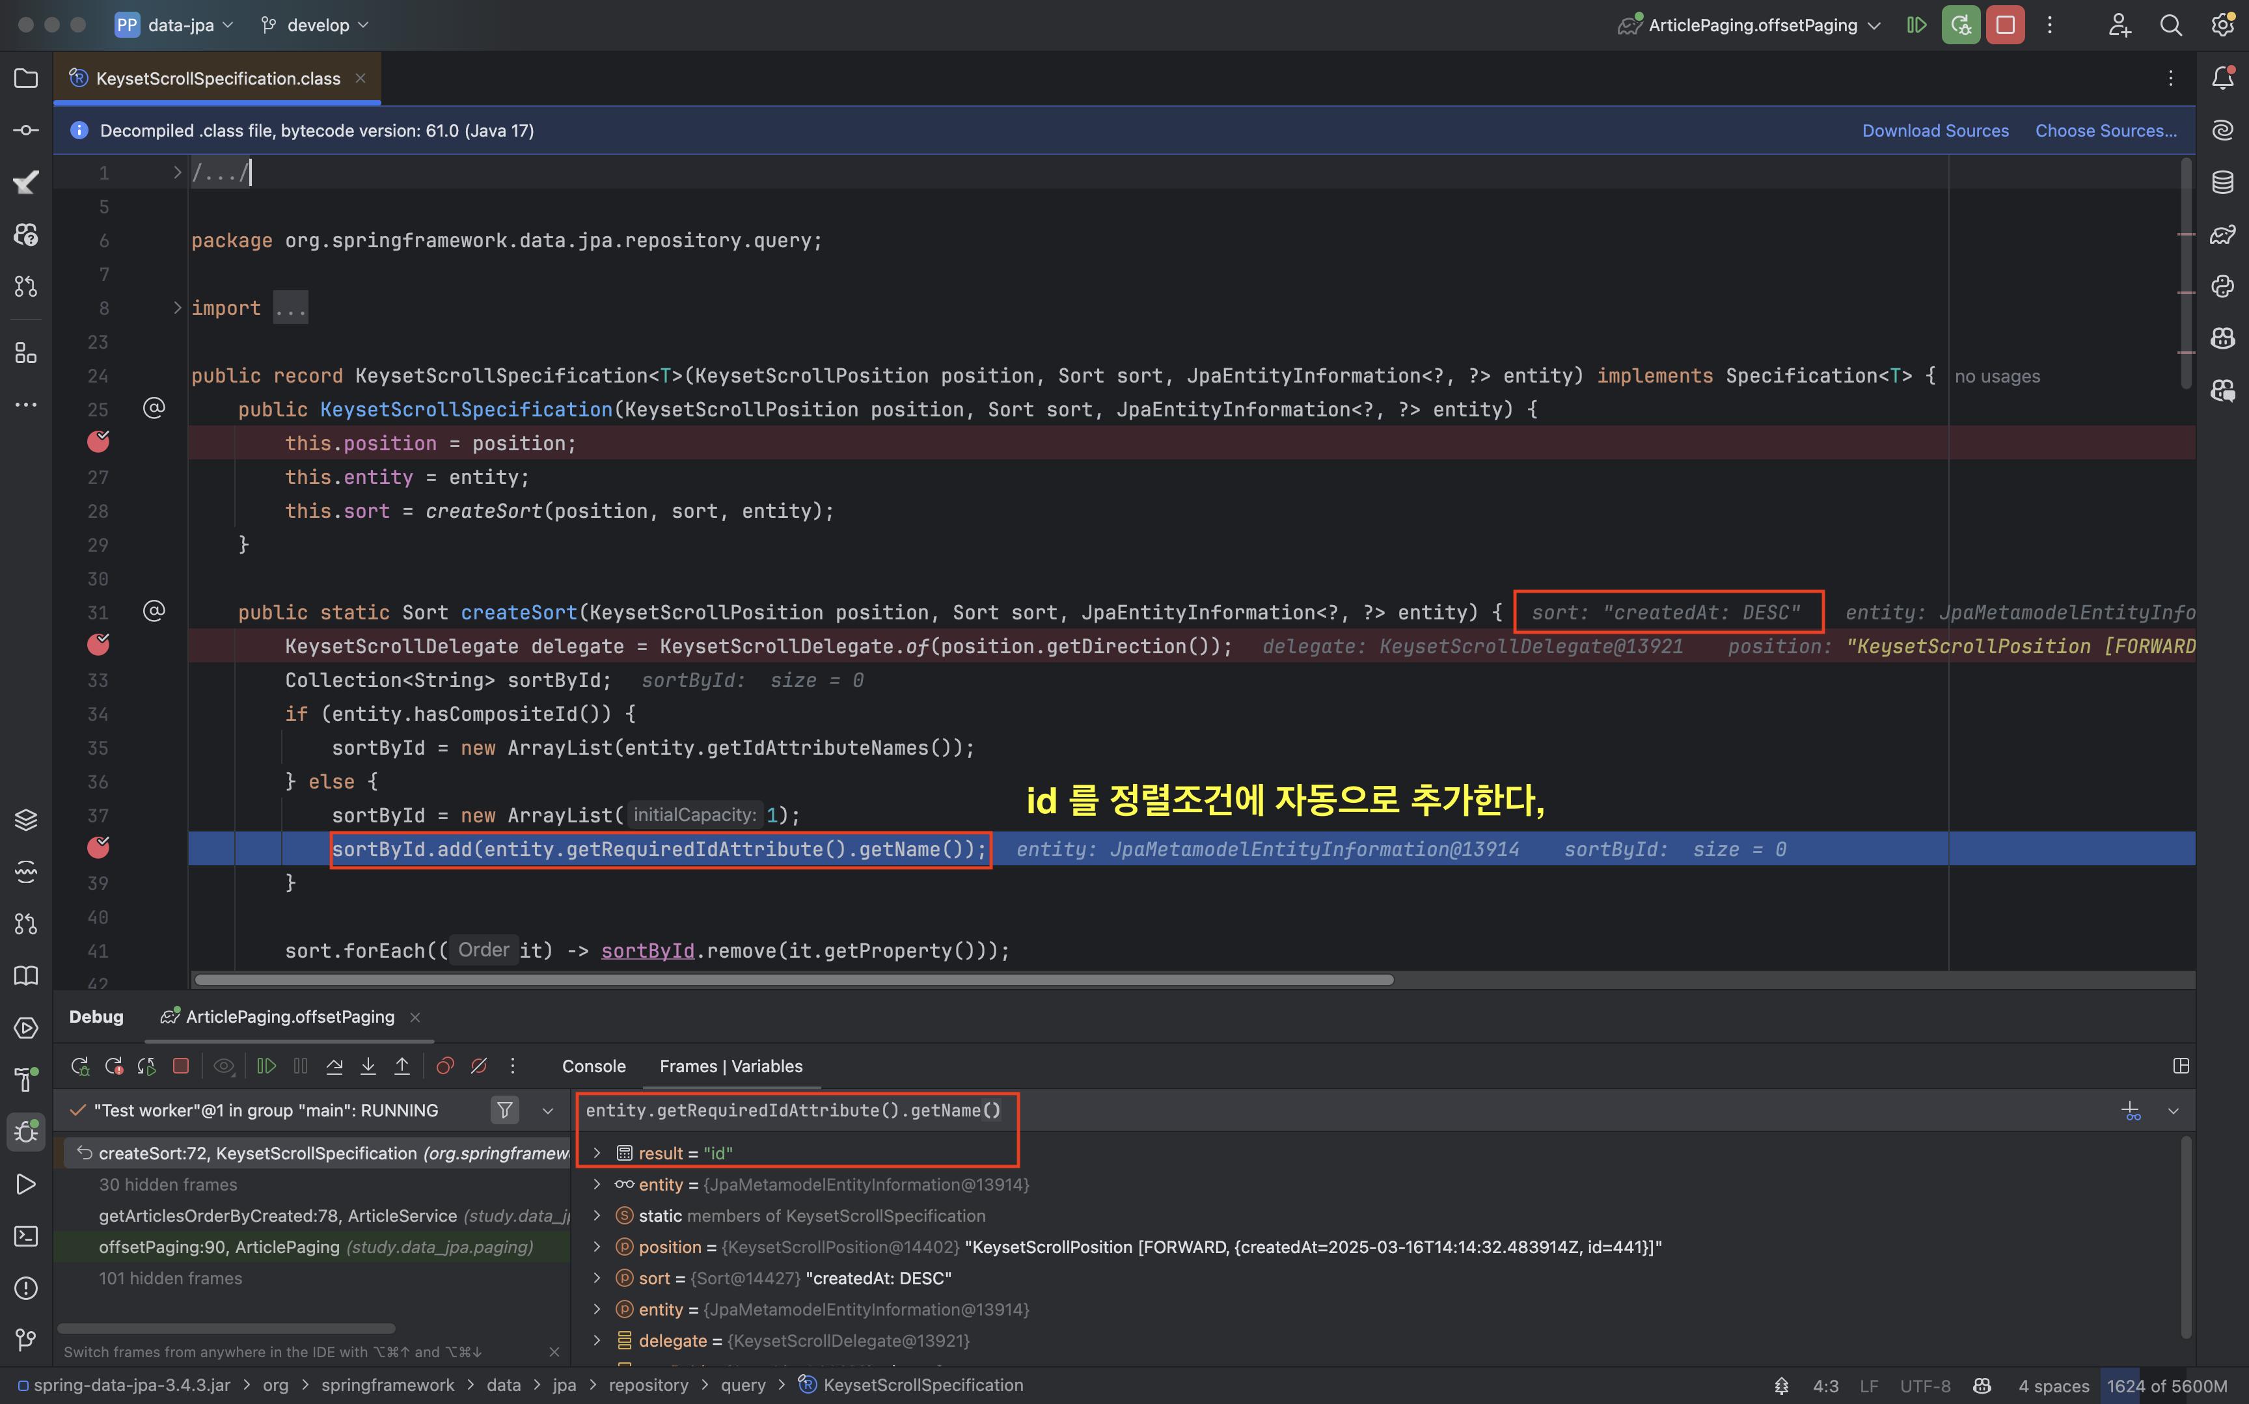Click the horizontal editor scrollbar
The image size is (2249, 1404).
[794, 980]
